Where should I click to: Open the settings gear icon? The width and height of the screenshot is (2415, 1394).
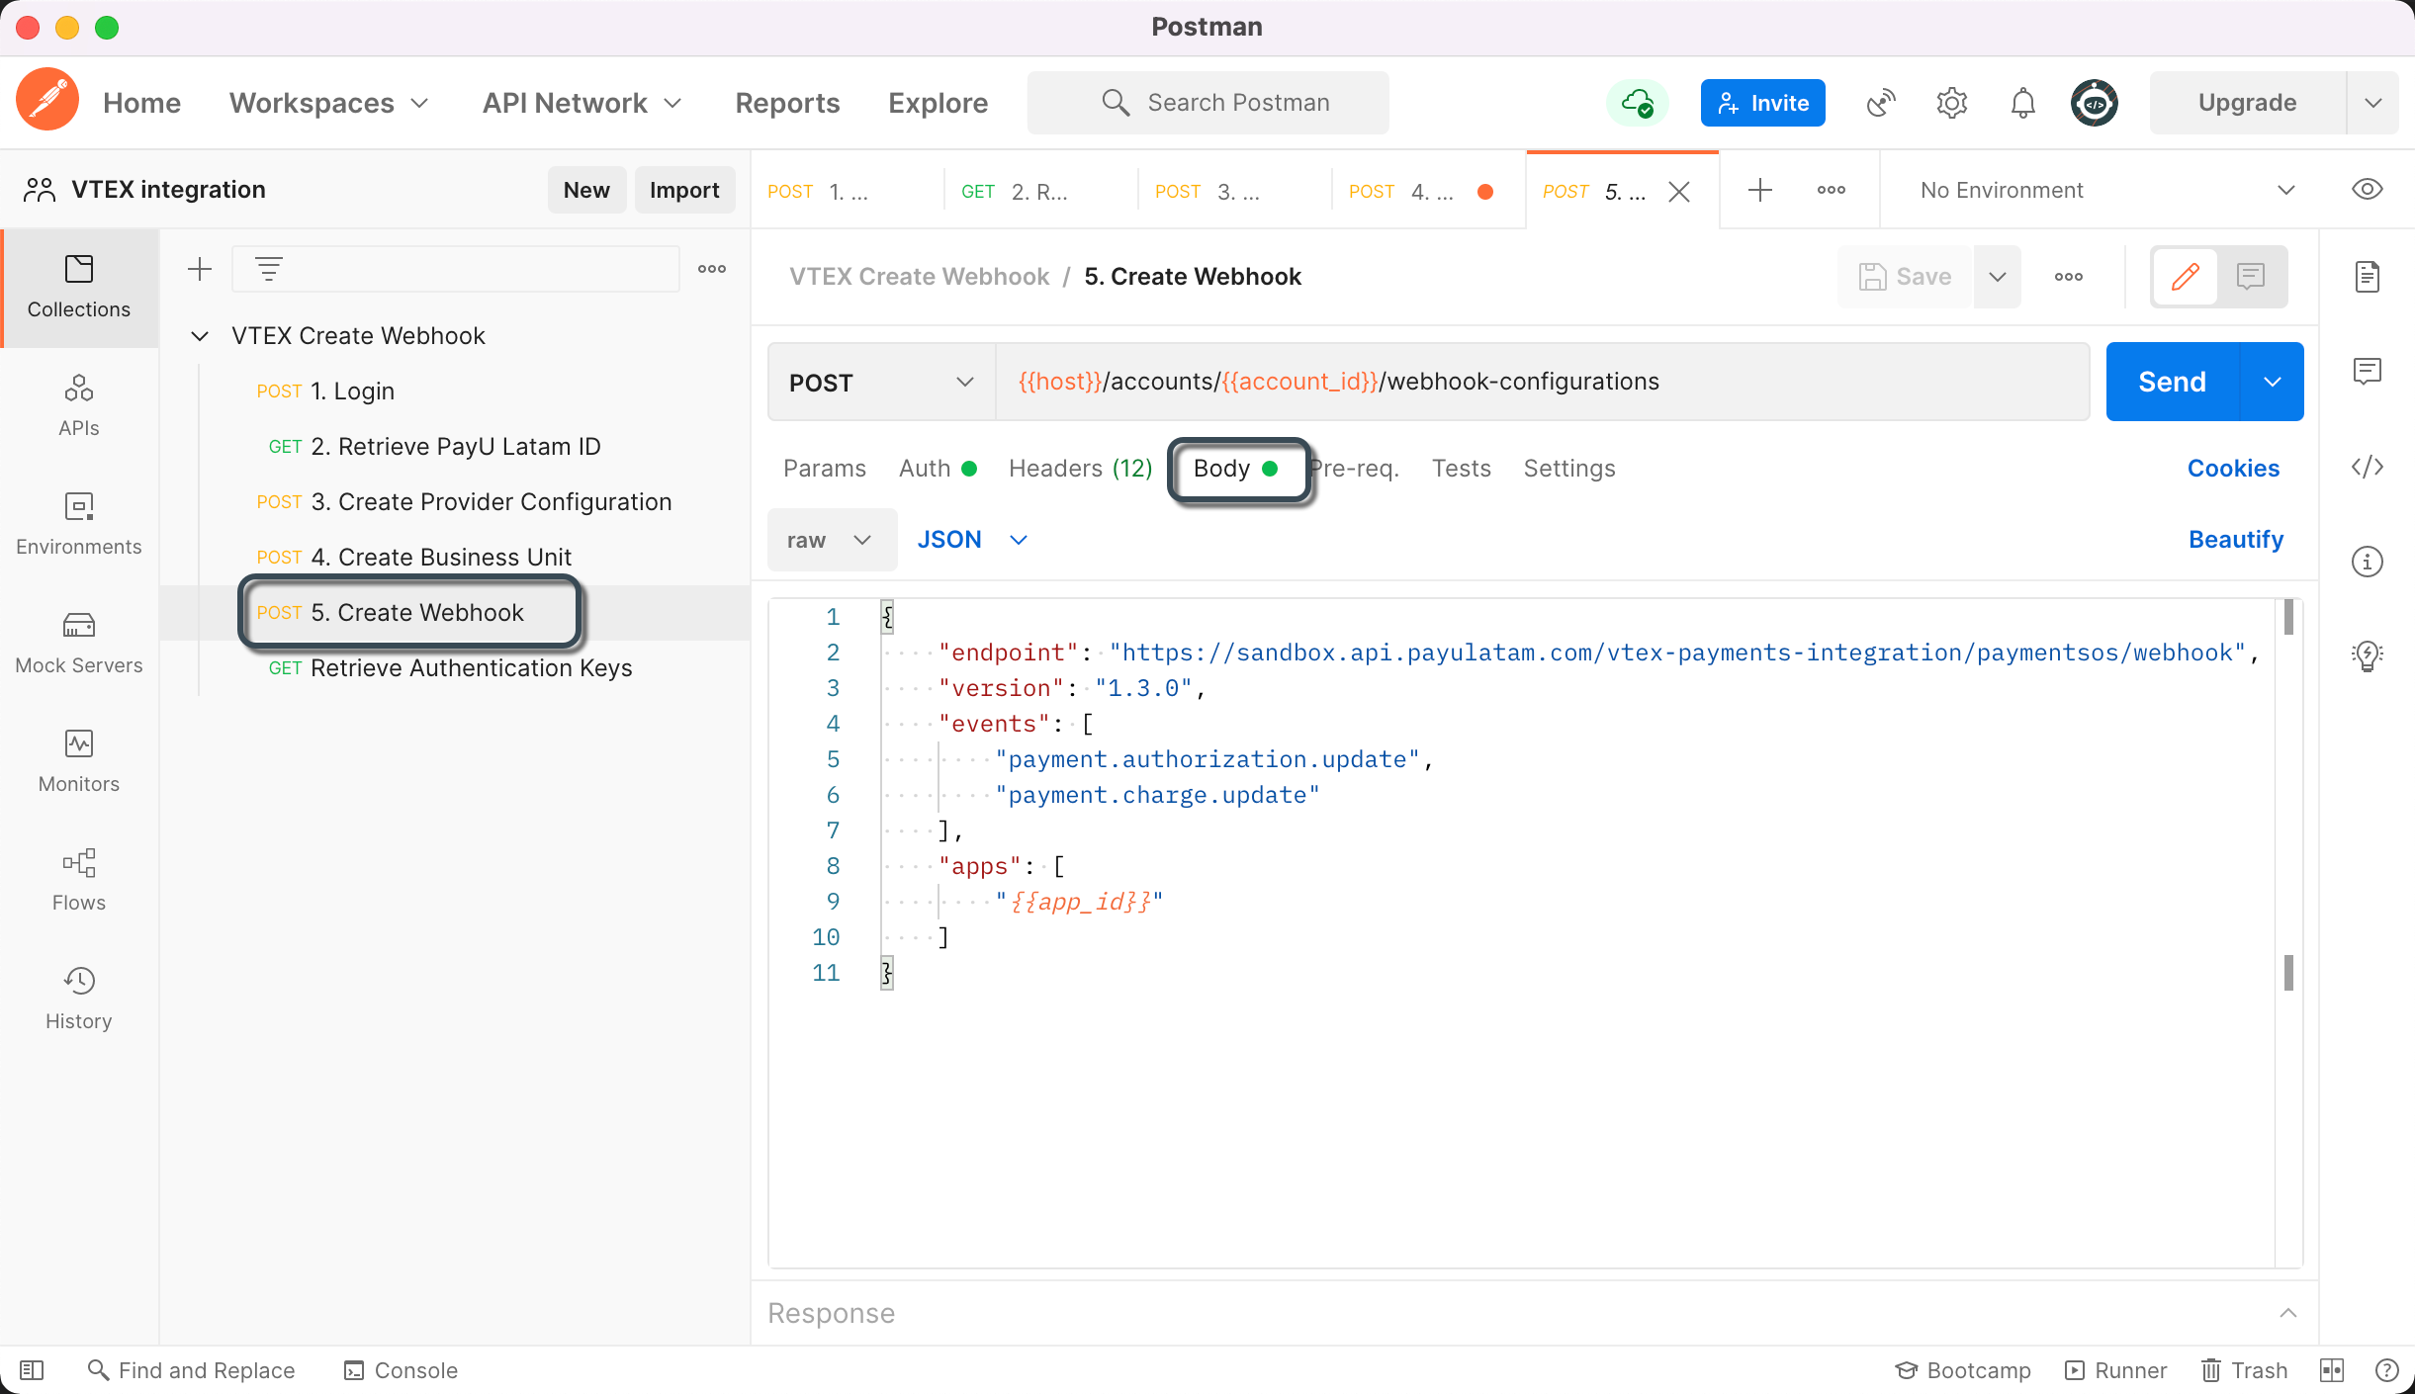[1952, 103]
